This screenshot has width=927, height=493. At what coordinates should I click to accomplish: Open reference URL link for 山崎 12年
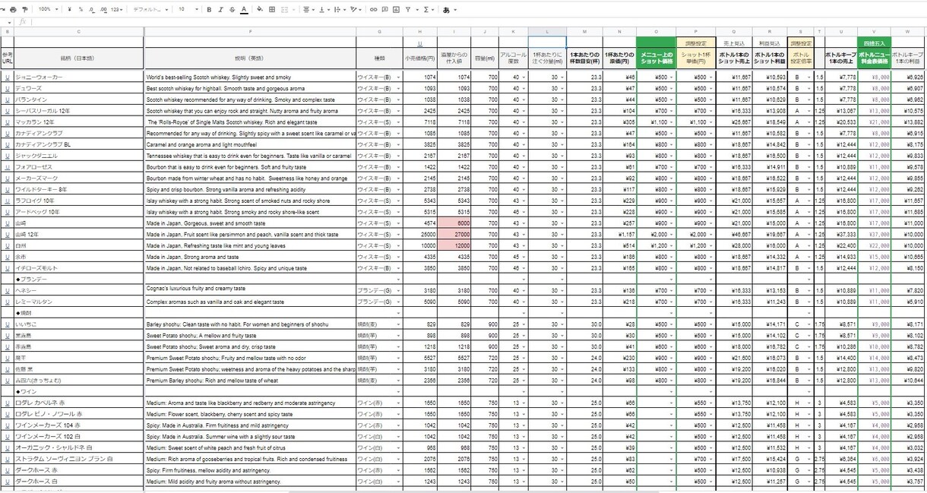coord(8,234)
